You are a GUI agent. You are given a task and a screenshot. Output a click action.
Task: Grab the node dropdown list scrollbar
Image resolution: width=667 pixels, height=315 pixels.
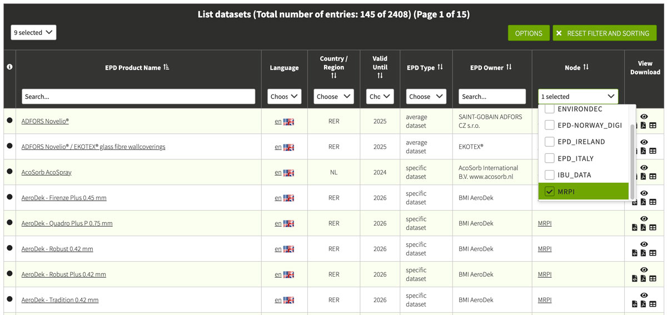pos(632,161)
